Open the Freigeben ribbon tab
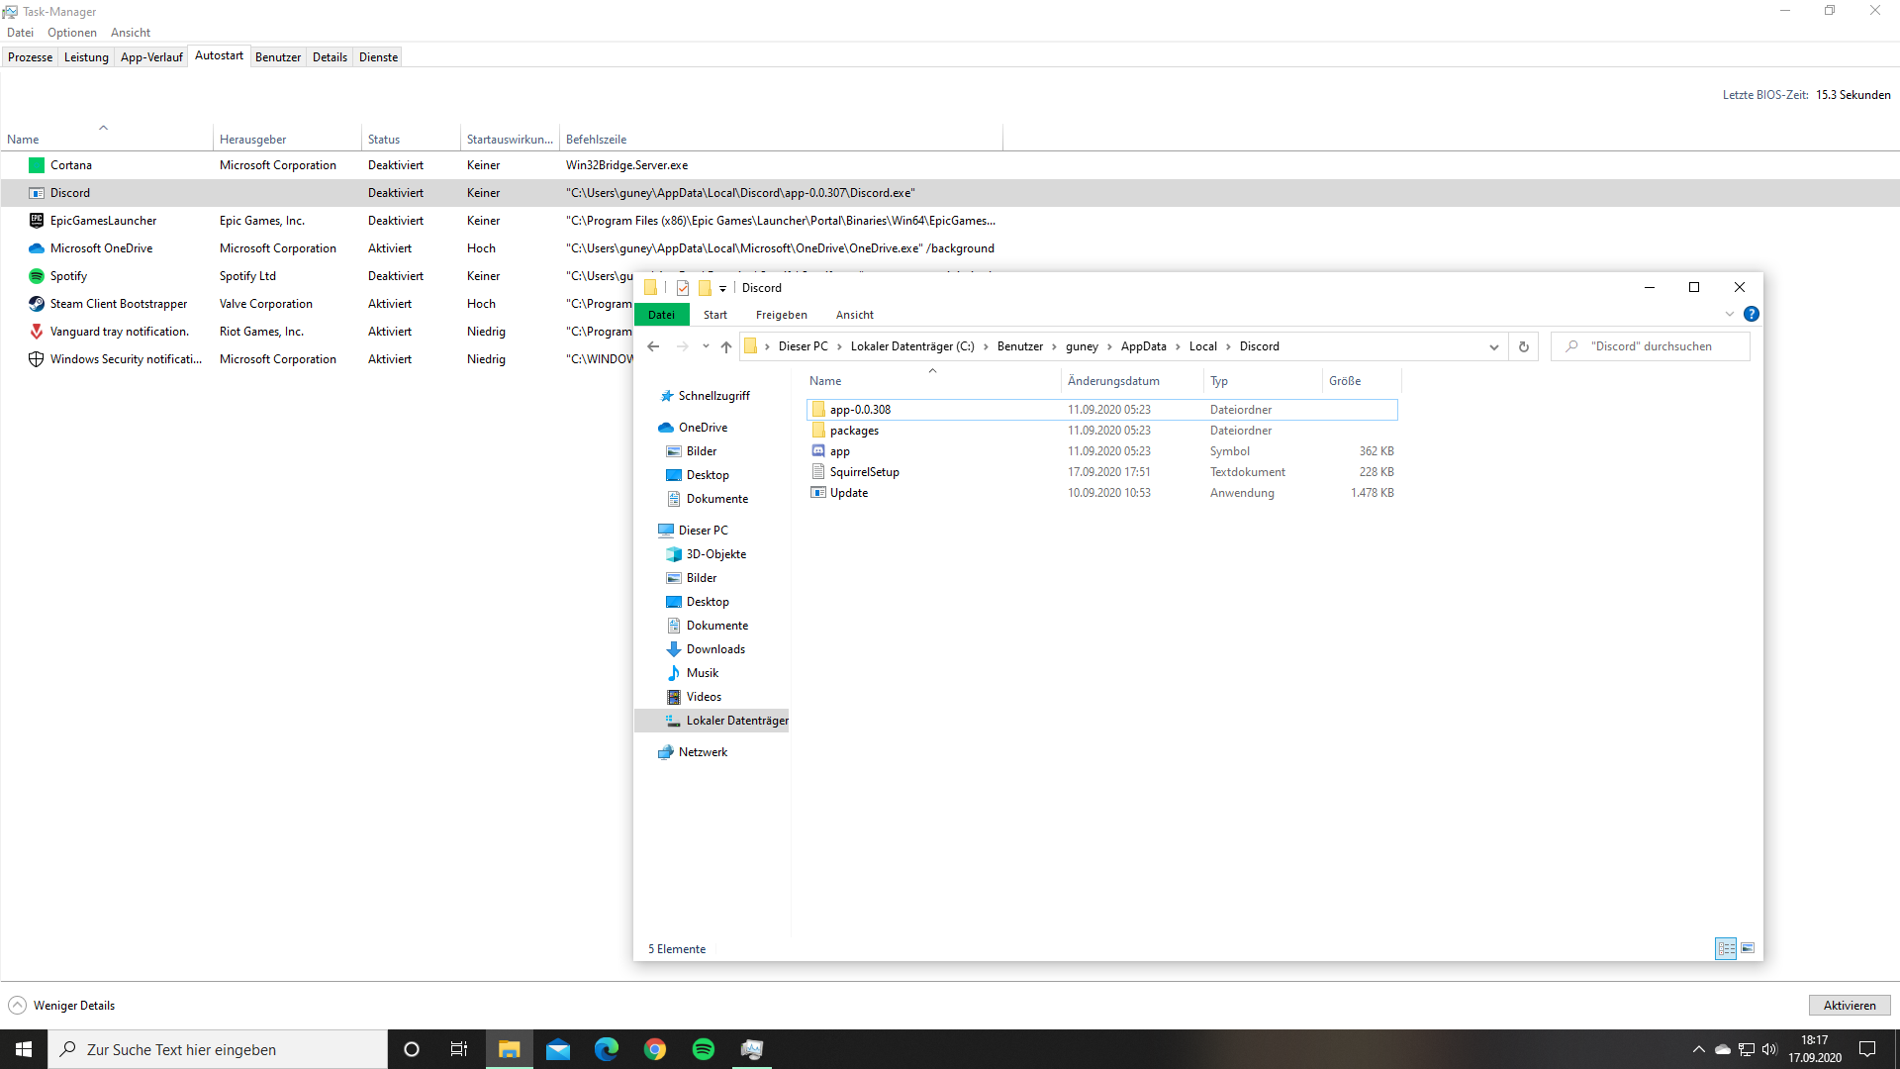Screen dimensions: 1900x1069 point(782,315)
